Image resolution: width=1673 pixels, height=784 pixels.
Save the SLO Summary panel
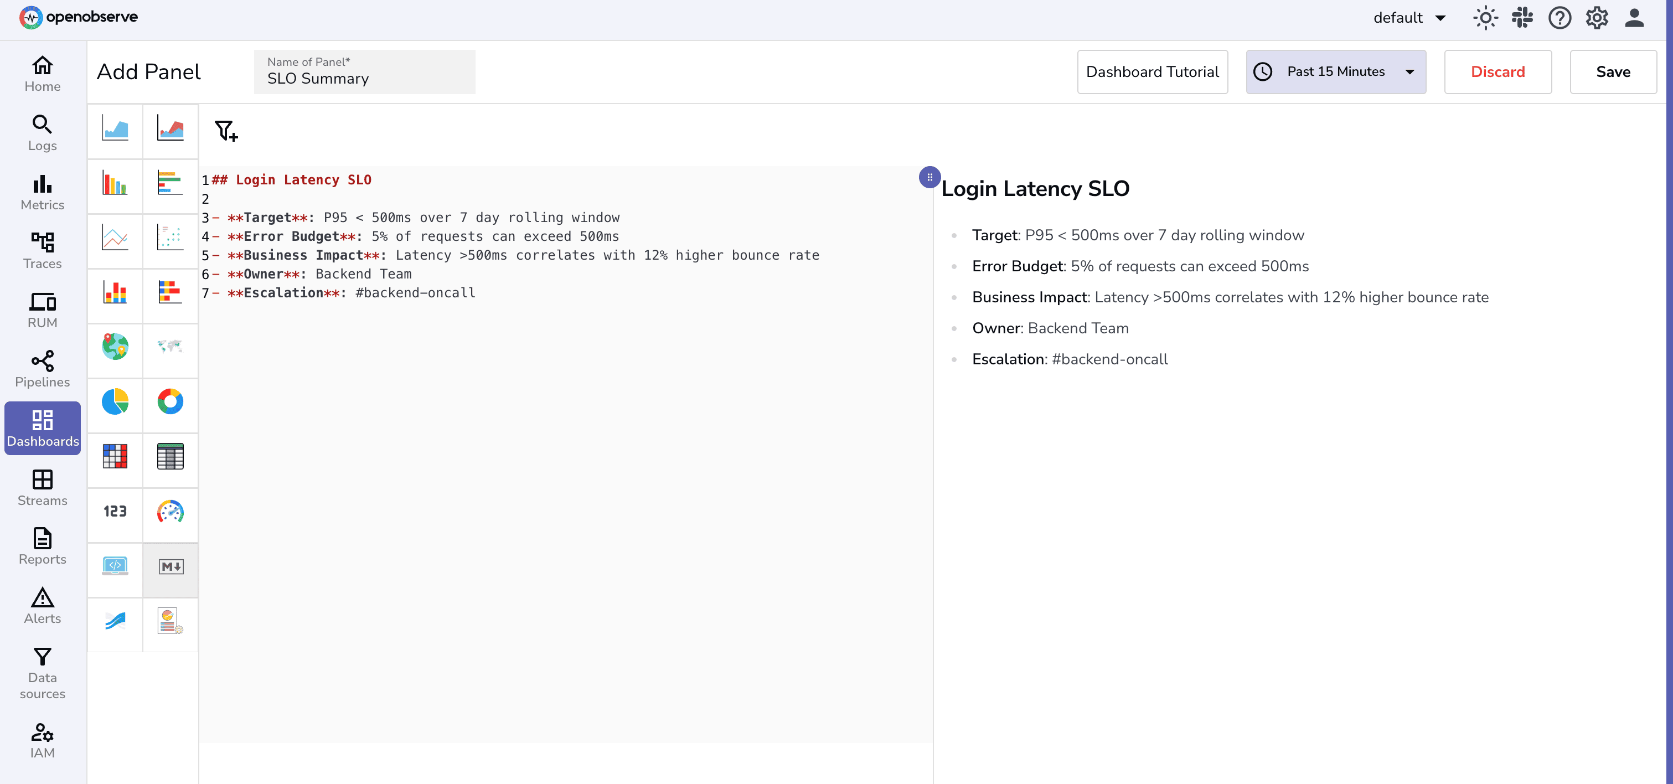[x=1613, y=71]
